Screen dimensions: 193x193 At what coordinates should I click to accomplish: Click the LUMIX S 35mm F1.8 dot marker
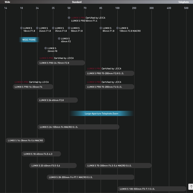pyautogui.click(x=53, y=28)
